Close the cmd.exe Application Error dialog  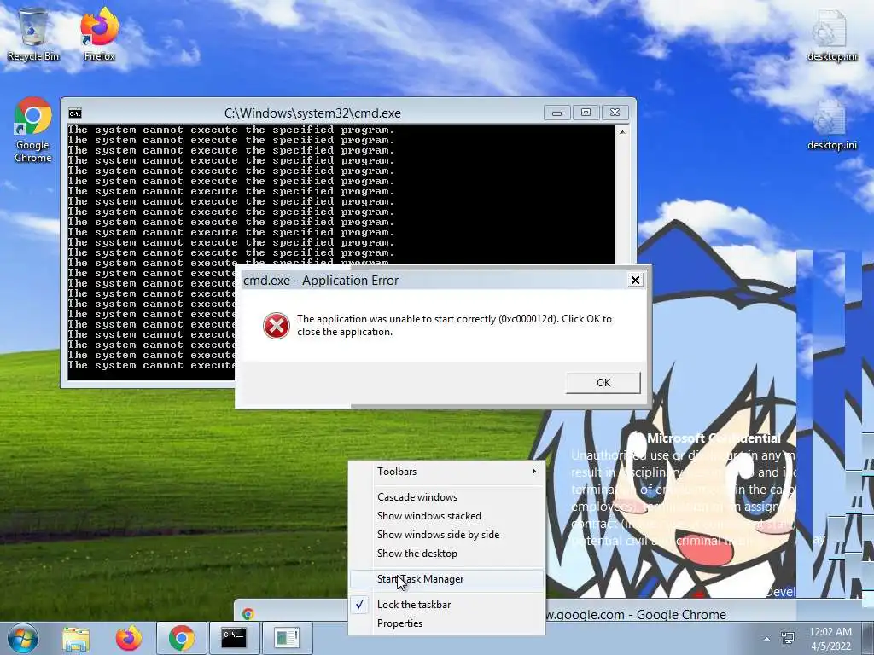pos(635,280)
